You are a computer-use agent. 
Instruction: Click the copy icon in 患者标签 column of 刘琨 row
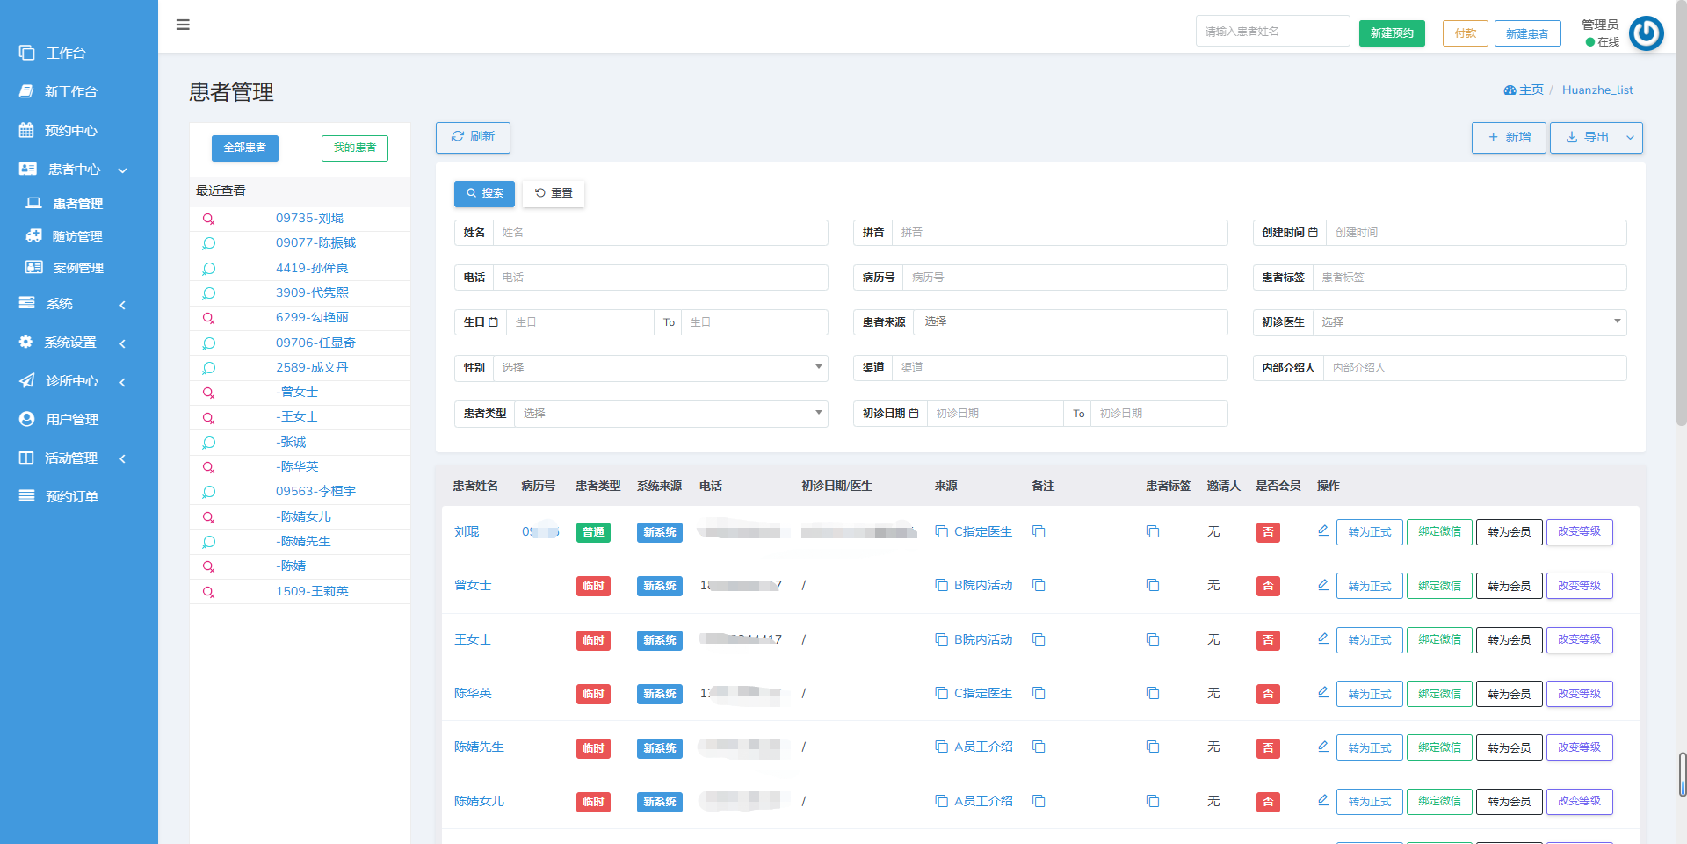pyautogui.click(x=1153, y=532)
